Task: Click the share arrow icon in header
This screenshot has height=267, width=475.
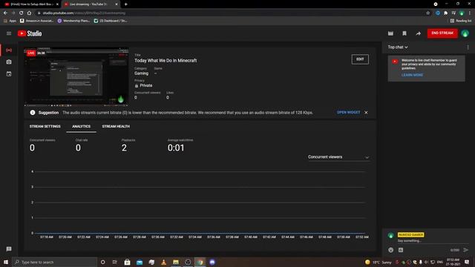Action: point(418,33)
